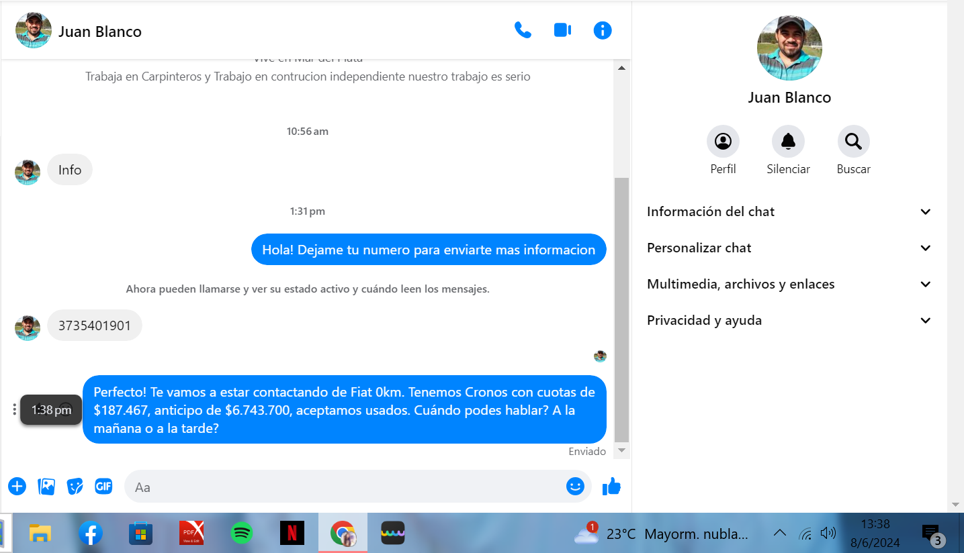Screen dimensions: 964x553
Task: Mute notifications with Silenciar bell
Action: coord(788,142)
